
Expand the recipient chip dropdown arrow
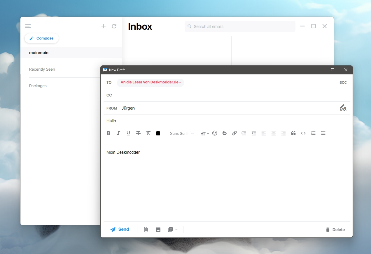point(180,83)
